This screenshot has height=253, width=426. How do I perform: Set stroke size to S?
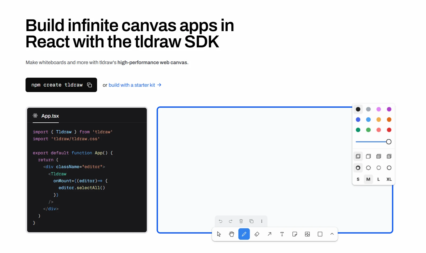pos(358,179)
